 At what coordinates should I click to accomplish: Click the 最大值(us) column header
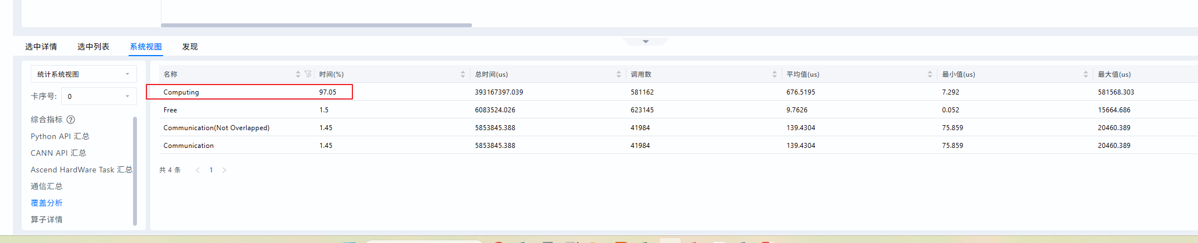pos(1114,75)
